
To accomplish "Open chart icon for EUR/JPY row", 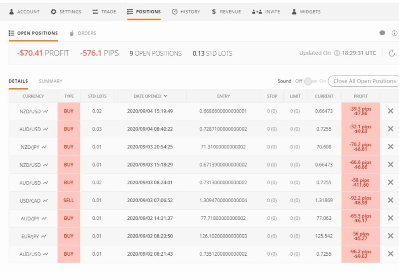I will point(44,236).
